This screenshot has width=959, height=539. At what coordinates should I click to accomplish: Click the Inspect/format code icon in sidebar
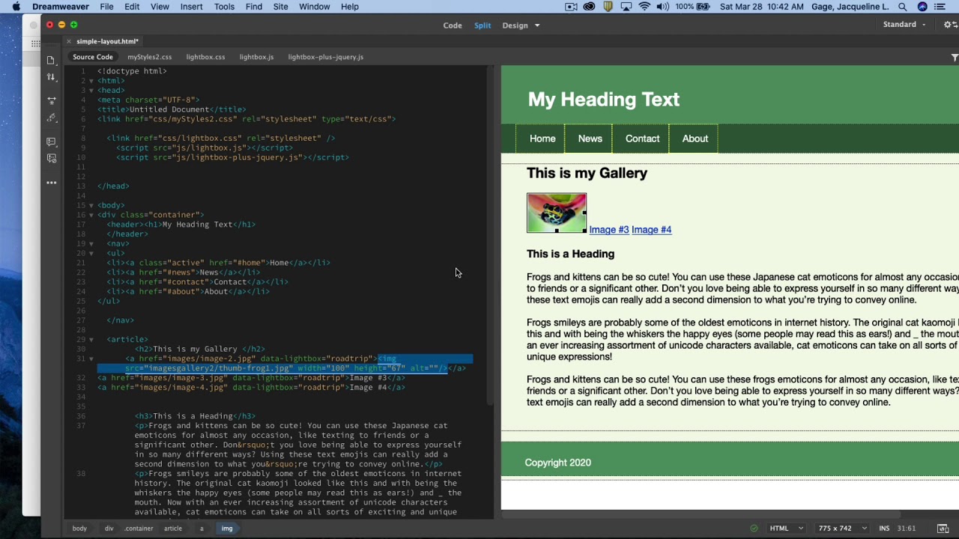tap(51, 118)
